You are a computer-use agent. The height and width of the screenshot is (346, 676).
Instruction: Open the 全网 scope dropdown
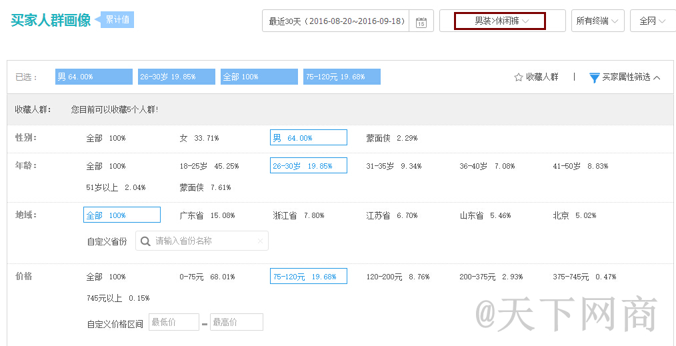coord(652,21)
